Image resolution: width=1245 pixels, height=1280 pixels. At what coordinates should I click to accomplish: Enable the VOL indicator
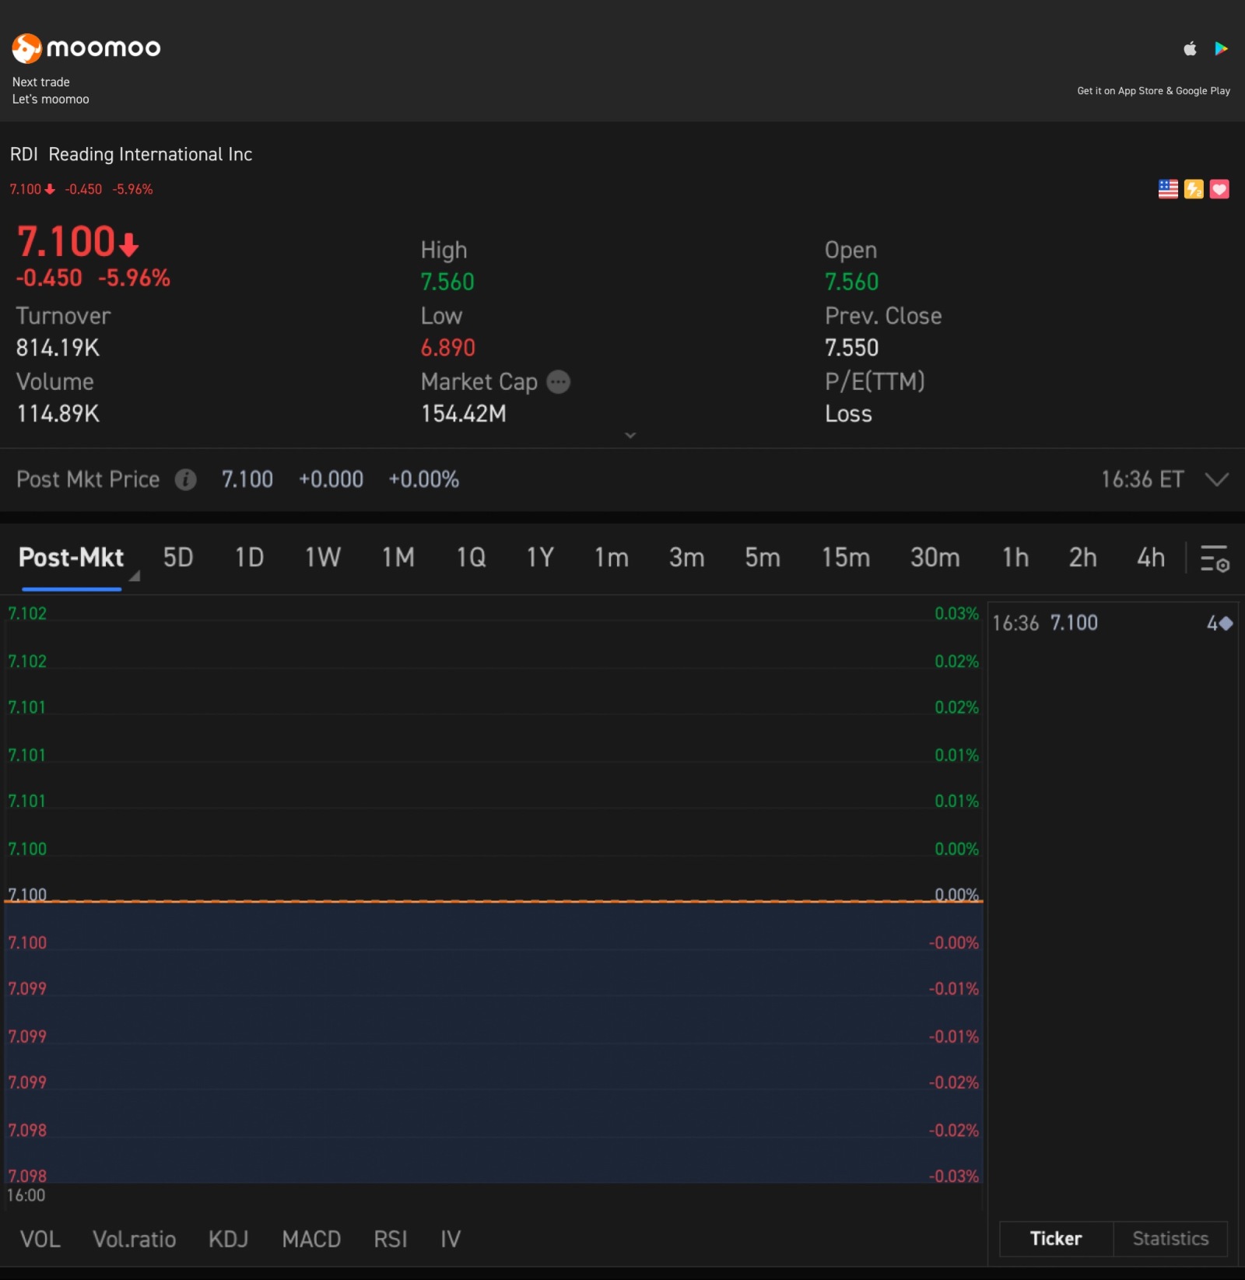(40, 1239)
